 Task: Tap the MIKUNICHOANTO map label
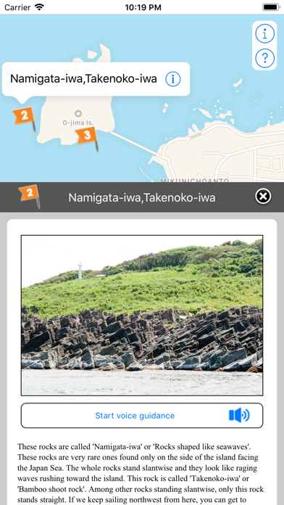194,181
